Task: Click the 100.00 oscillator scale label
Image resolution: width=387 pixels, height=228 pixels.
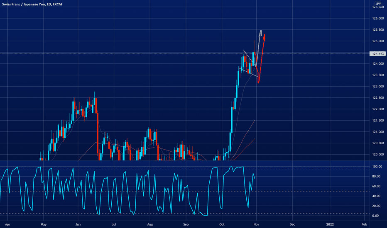Action: click(x=377, y=167)
